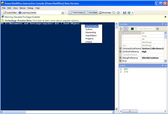Click the upgrade options link text
The height and width of the screenshot is (114, 168).
click(56, 21)
